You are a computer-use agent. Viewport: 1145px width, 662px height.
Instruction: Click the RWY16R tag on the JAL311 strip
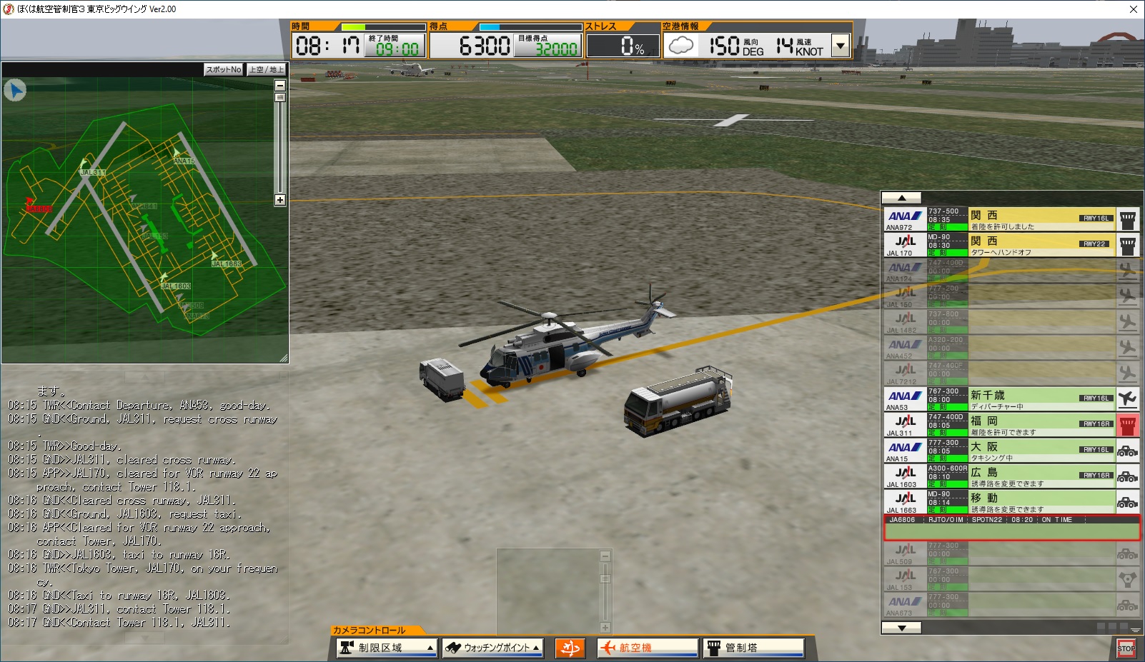pyautogui.click(x=1096, y=423)
